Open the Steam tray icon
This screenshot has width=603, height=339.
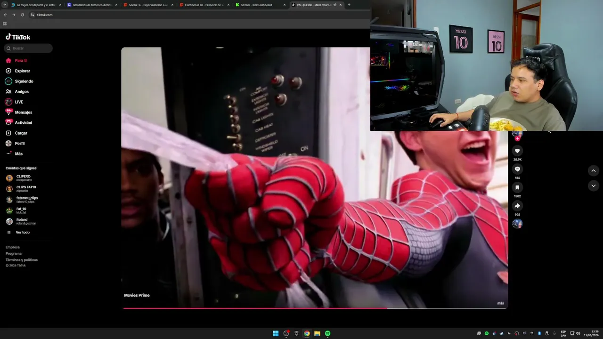501,333
